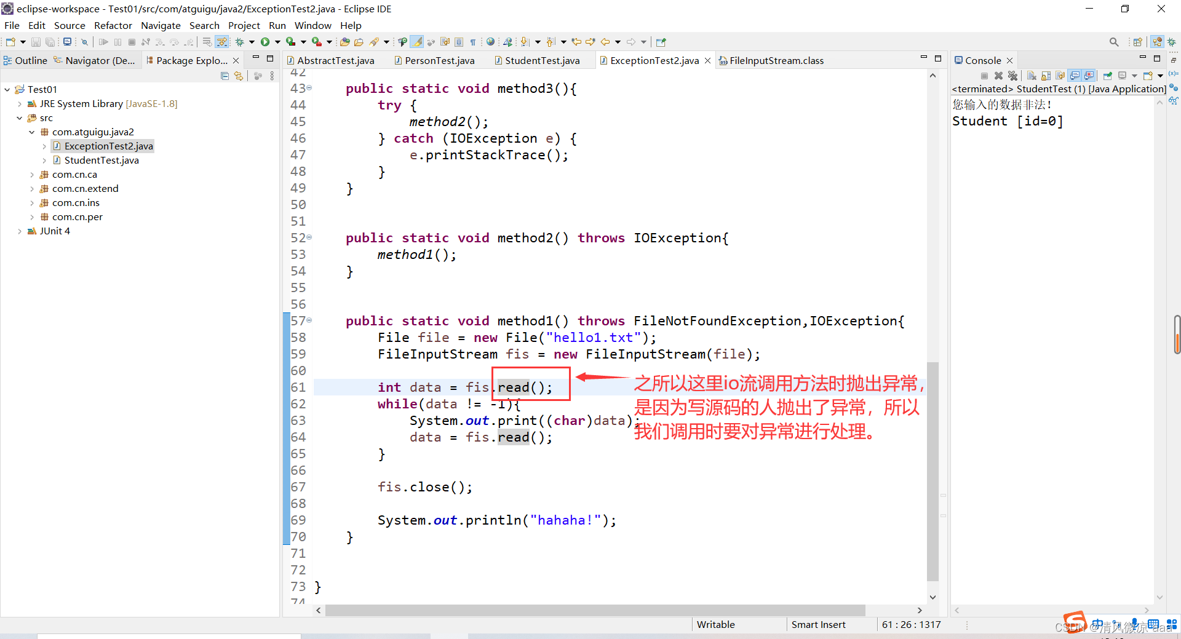Click Last Edit Location icon

point(576,42)
